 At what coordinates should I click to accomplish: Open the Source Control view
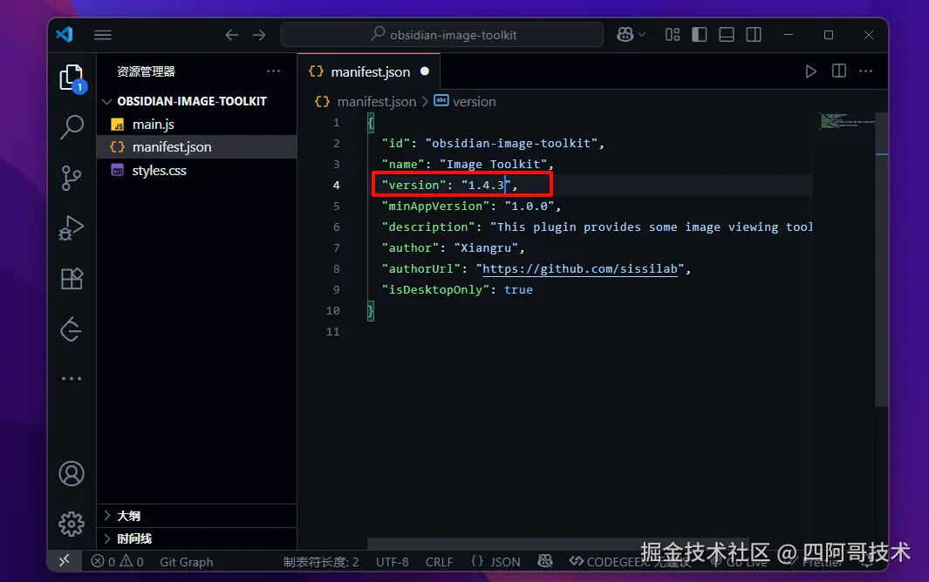coord(72,178)
